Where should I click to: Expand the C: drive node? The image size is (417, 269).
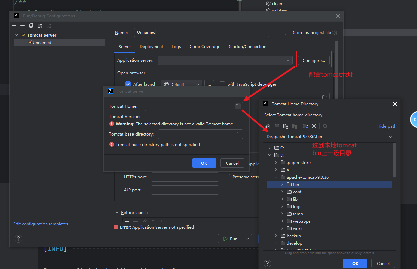[270, 148]
